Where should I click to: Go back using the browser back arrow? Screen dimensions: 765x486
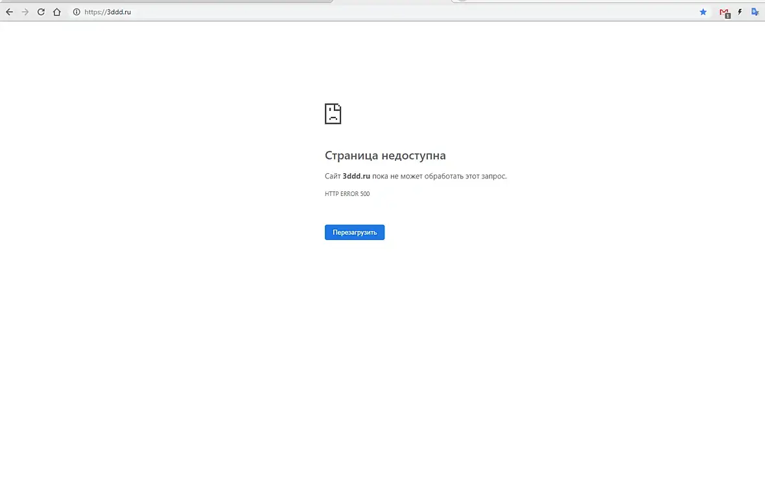coord(9,12)
